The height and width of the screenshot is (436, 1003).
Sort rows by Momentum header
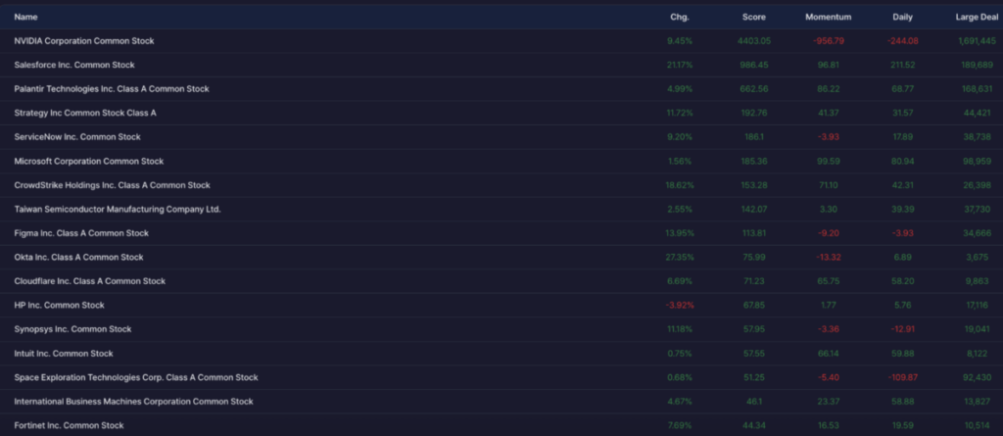[828, 18]
